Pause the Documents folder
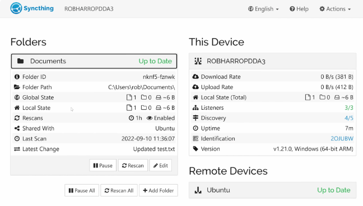363x206 pixels. click(103, 165)
